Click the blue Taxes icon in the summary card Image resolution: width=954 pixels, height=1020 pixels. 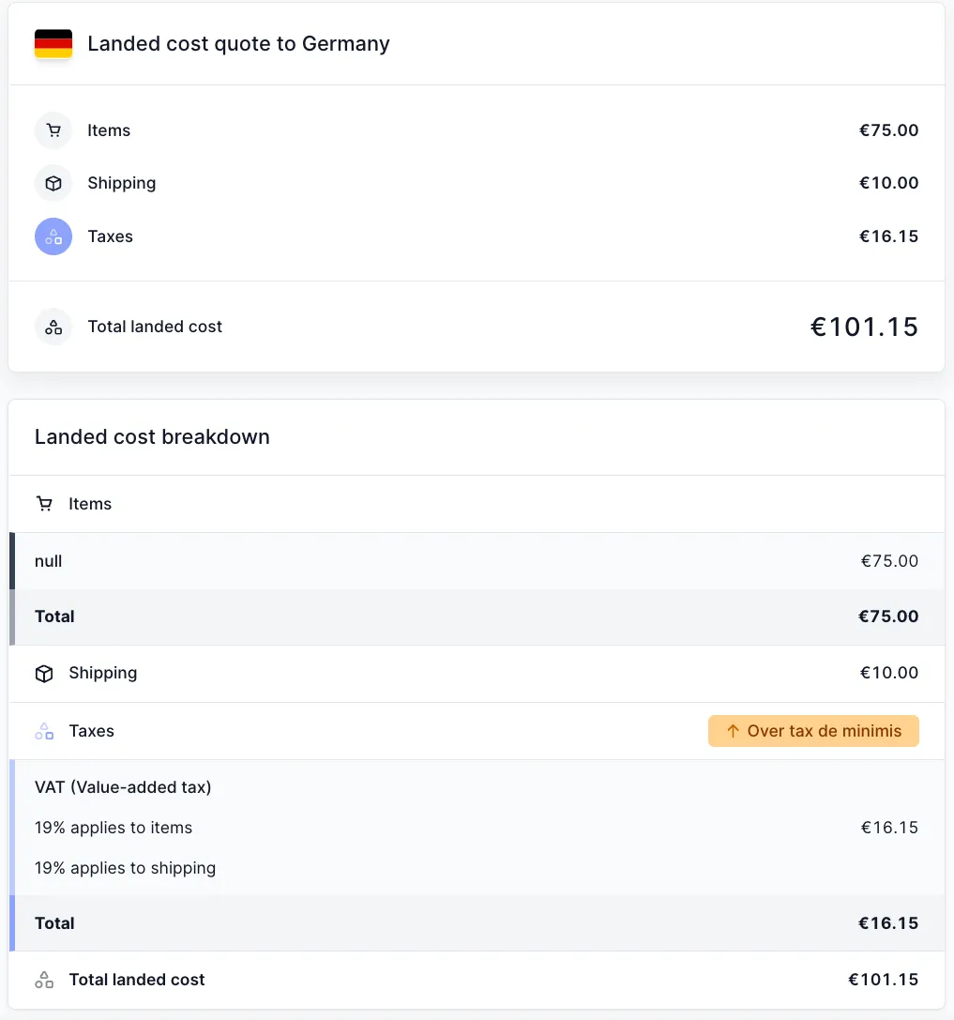[53, 236]
